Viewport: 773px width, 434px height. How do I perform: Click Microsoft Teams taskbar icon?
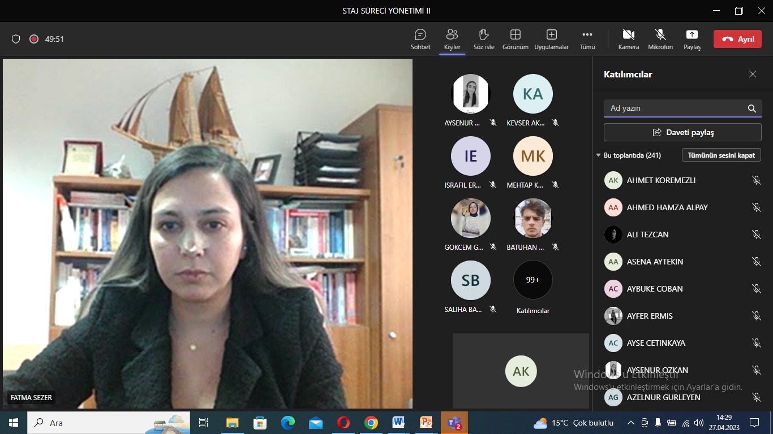(454, 423)
